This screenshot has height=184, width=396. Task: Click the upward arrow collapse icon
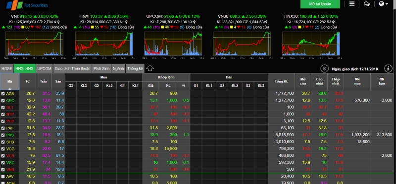coord(150,68)
